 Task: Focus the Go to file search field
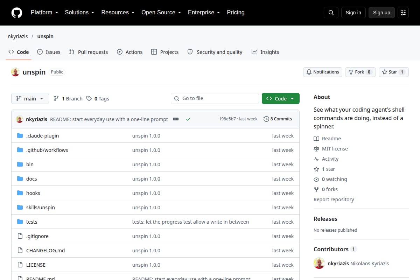(215, 98)
